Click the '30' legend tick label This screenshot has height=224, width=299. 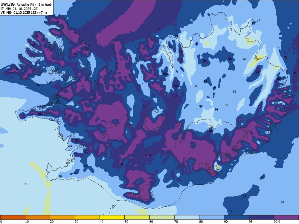[x=77, y=222]
